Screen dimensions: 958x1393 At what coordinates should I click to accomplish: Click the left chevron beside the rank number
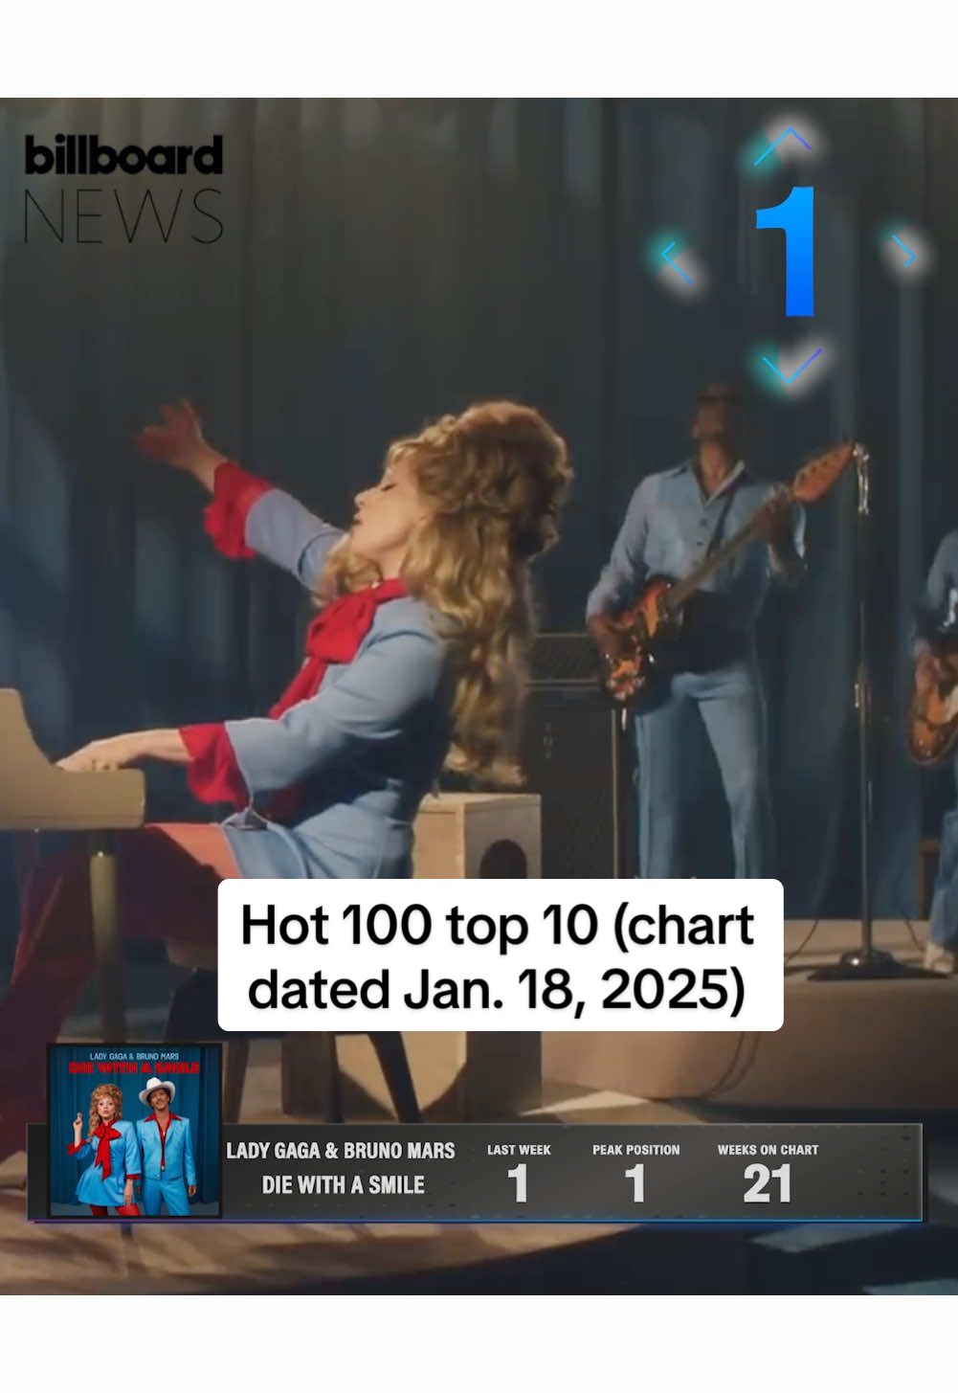(677, 261)
